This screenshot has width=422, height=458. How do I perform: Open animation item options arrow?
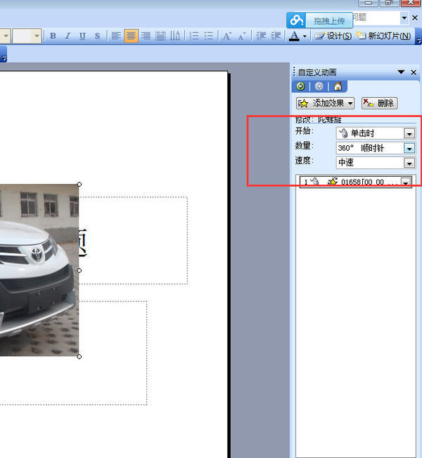(406, 182)
